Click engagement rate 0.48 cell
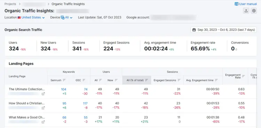Image resolution: width=261 pixels, height=128 pixels. point(242,118)
